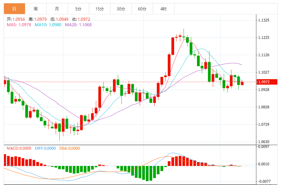This screenshot has width=281, height=185.
Task: Switch to the 周 weekly tab
Action: click(36, 9)
